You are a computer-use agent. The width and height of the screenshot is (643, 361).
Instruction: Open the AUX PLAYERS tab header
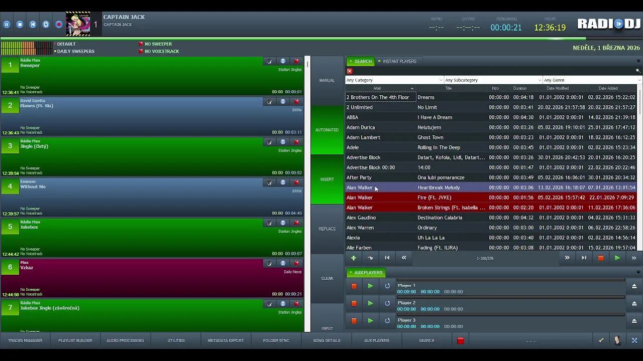click(366, 273)
